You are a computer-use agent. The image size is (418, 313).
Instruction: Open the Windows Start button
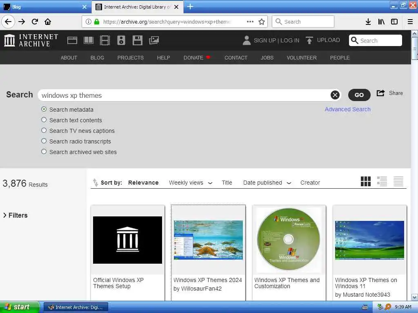(19, 307)
